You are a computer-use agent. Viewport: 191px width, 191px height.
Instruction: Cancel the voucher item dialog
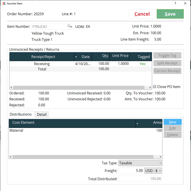point(142,14)
